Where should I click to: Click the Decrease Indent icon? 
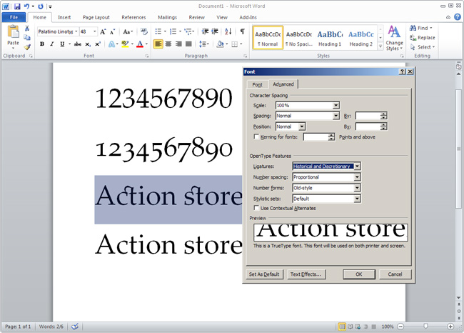[x=205, y=31]
